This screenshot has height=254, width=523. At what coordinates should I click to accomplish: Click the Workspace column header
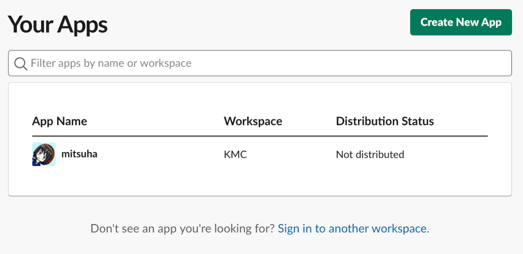pos(253,121)
